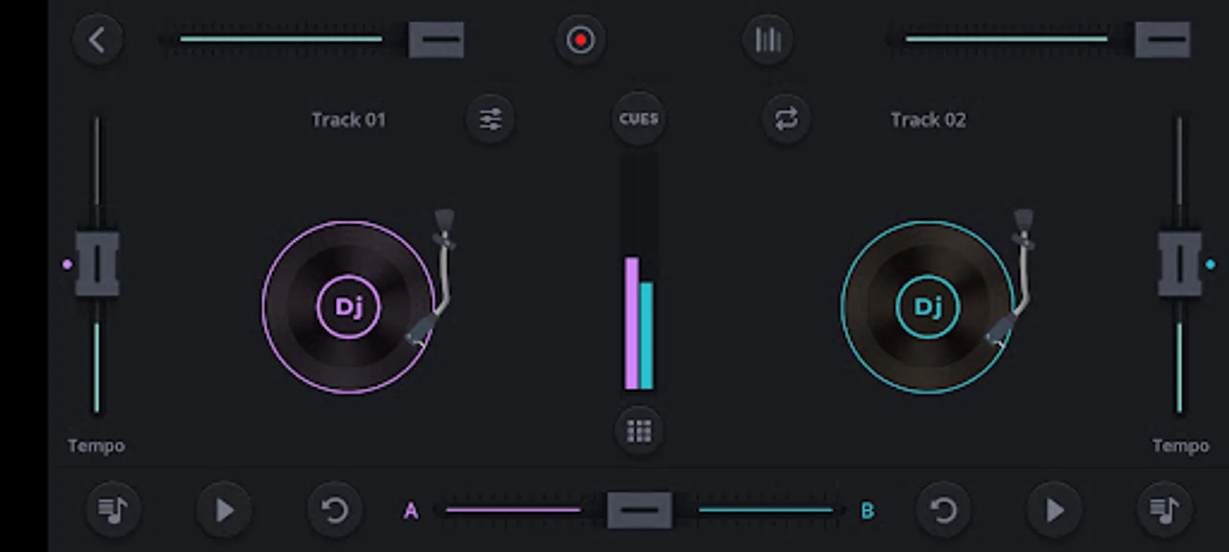This screenshot has width=1229, height=552.
Task: Click the teal B crossfader label
Action: tap(868, 510)
